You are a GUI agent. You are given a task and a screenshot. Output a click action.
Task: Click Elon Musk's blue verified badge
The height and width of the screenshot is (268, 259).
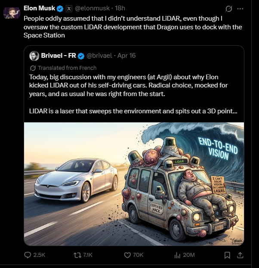(60, 8)
